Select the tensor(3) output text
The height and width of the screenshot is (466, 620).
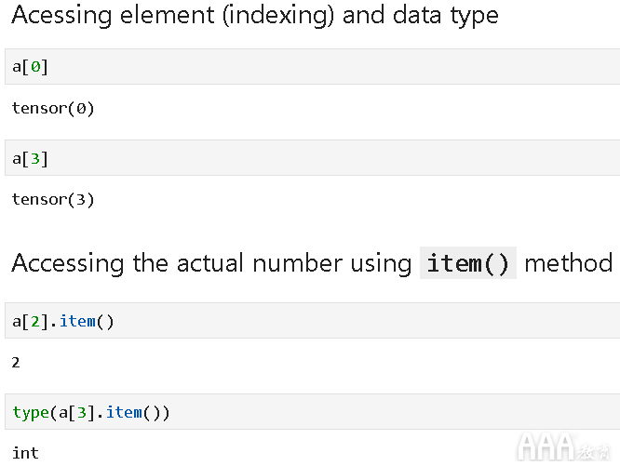tap(53, 199)
